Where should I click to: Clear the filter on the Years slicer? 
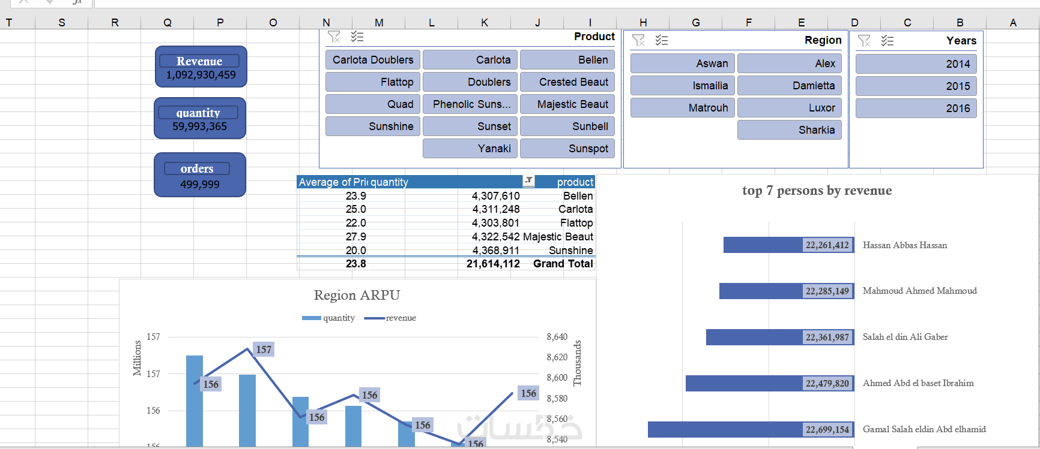(x=864, y=41)
